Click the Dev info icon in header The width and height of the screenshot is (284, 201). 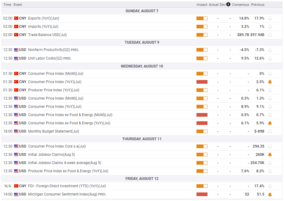(228, 5)
